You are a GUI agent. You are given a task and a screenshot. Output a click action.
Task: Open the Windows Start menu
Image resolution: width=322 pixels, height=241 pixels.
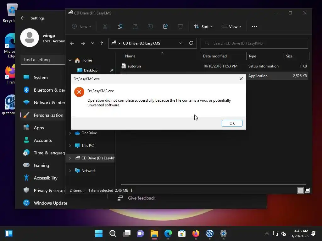pos(99,233)
